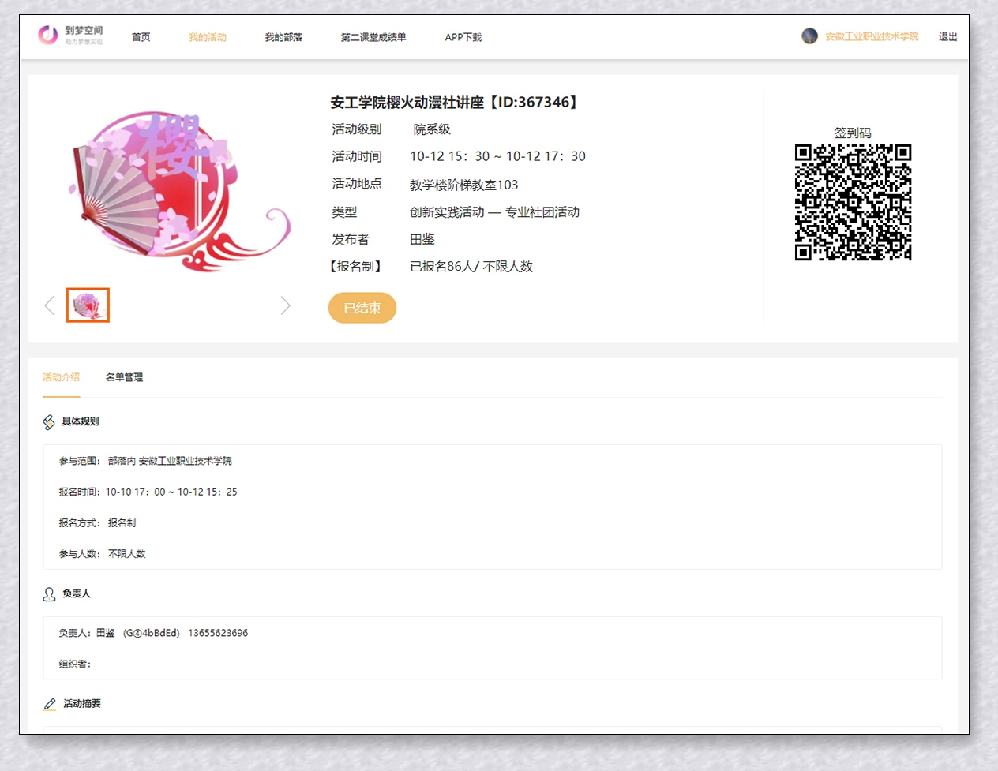Switch to 名单管理 tab
The height and width of the screenshot is (771, 998).
[x=124, y=377]
